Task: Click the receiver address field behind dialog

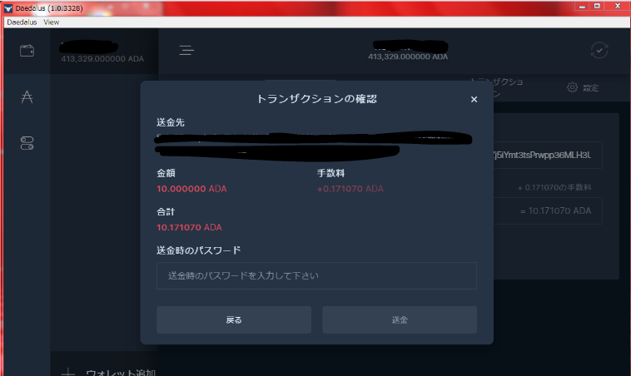Action: tap(547, 156)
